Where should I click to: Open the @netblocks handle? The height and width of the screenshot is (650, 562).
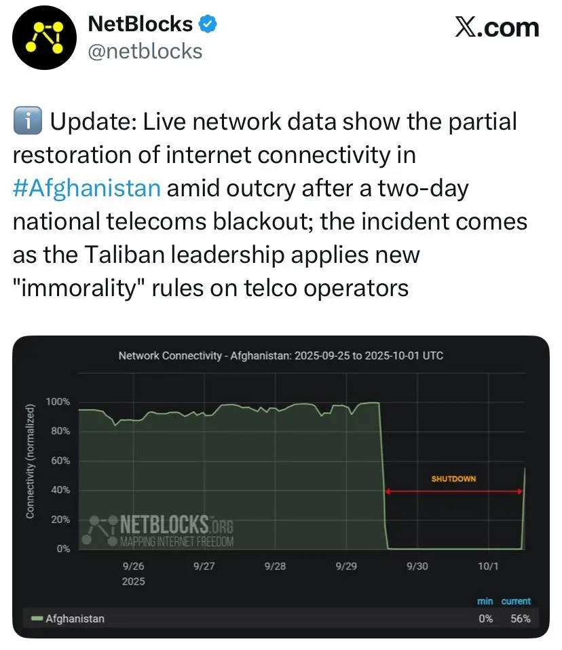pyautogui.click(x=145, y=51)
